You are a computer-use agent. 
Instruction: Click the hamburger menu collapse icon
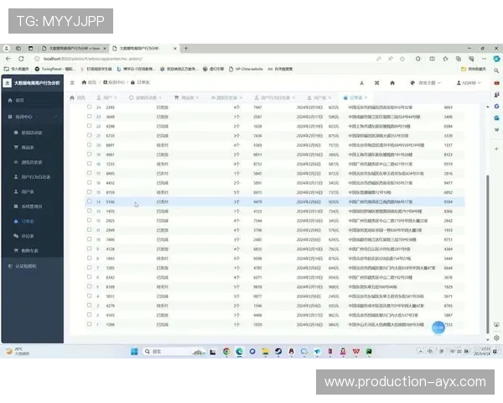click(74, 83)
